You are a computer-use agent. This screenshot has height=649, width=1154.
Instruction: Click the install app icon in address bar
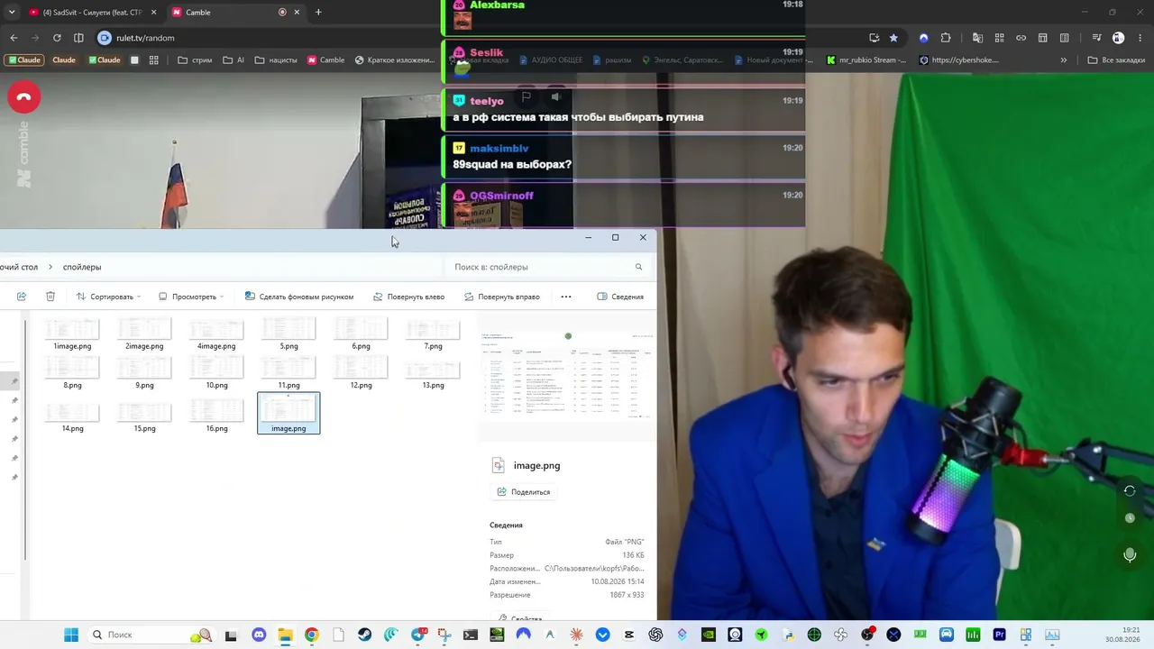(874, 38)
